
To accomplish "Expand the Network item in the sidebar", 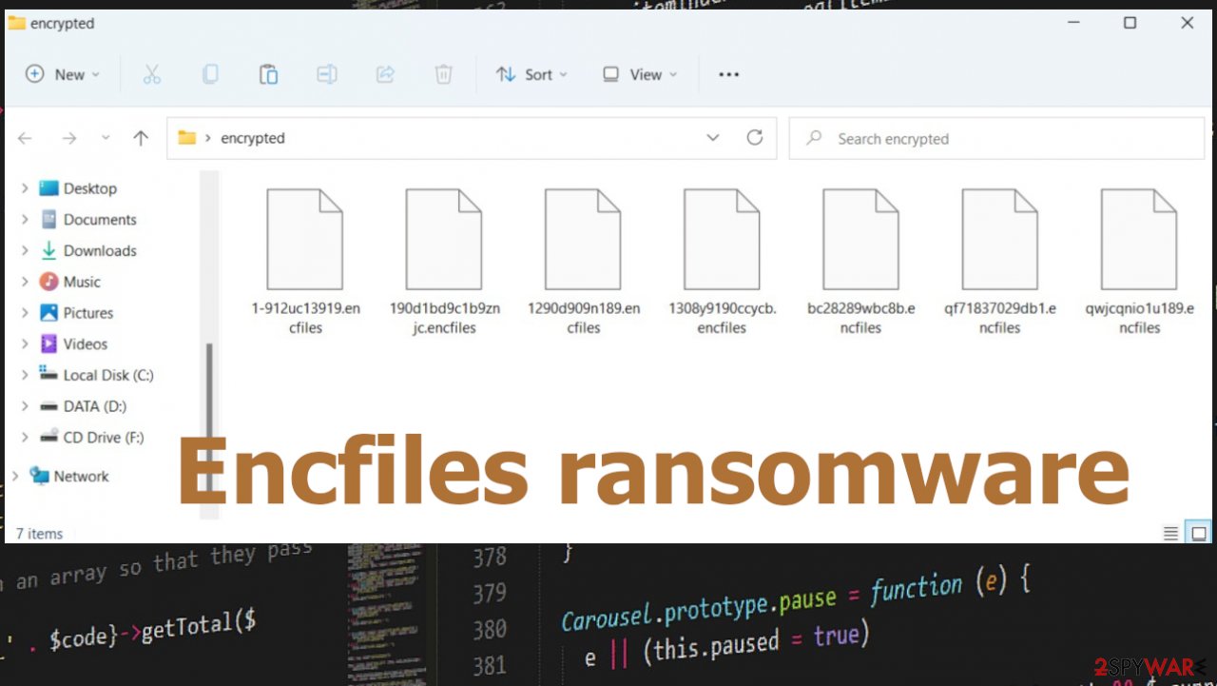I will click(x=14, y=476).
